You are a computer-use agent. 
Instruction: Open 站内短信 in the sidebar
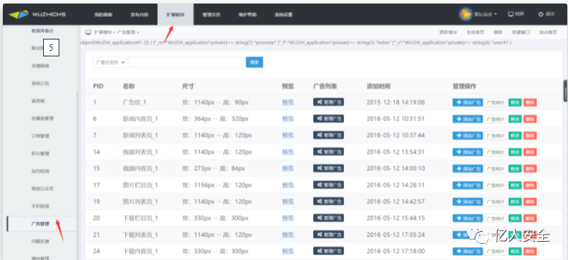pos(40,171)
